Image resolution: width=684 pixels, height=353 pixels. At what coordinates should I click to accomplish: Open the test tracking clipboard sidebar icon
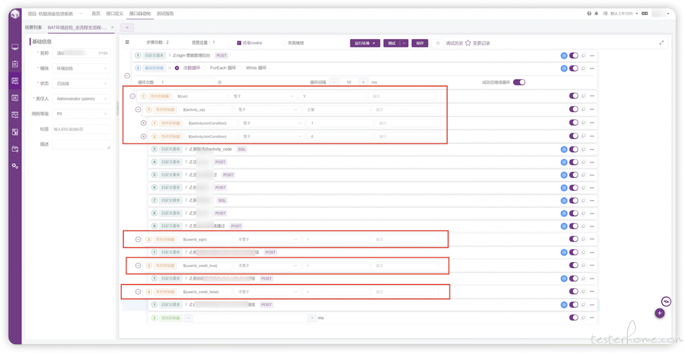coord(15,64)
